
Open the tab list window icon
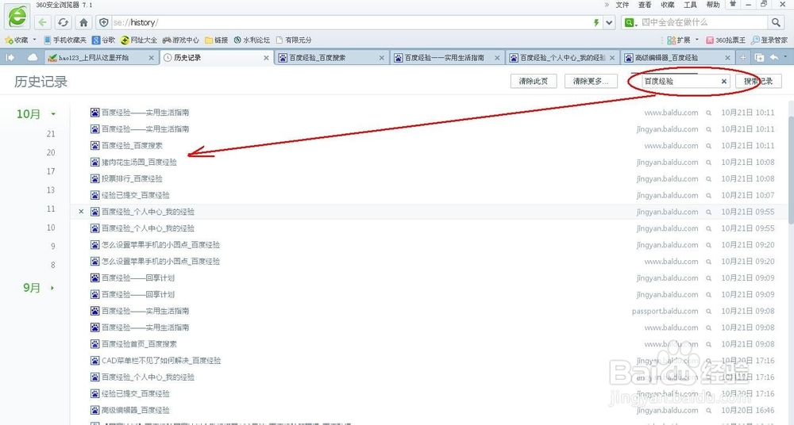pyautogui.click(x=759, y=58)
